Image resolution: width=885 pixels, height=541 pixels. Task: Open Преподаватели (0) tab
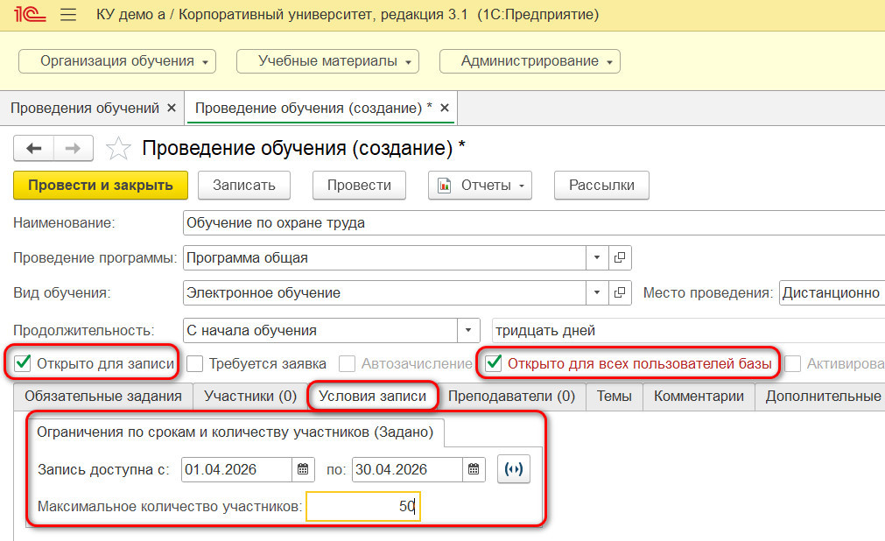click(511, 397)
